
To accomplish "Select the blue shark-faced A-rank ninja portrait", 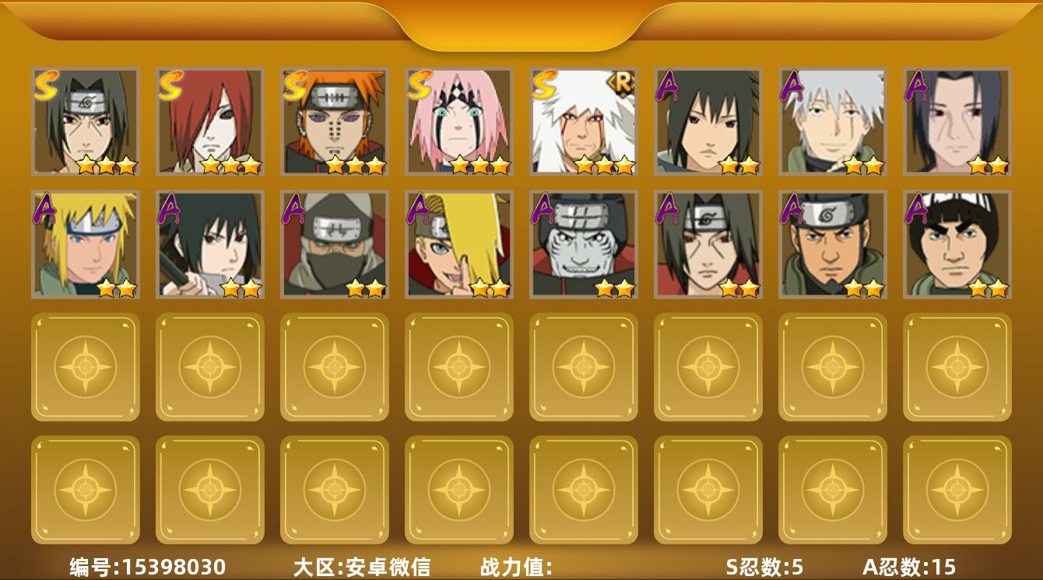I will [x=583, y=244].
